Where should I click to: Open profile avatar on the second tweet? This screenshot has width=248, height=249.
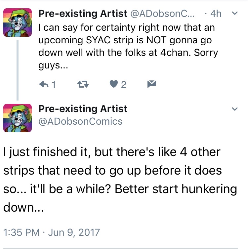pyautogui.click(x=18, y=118)
